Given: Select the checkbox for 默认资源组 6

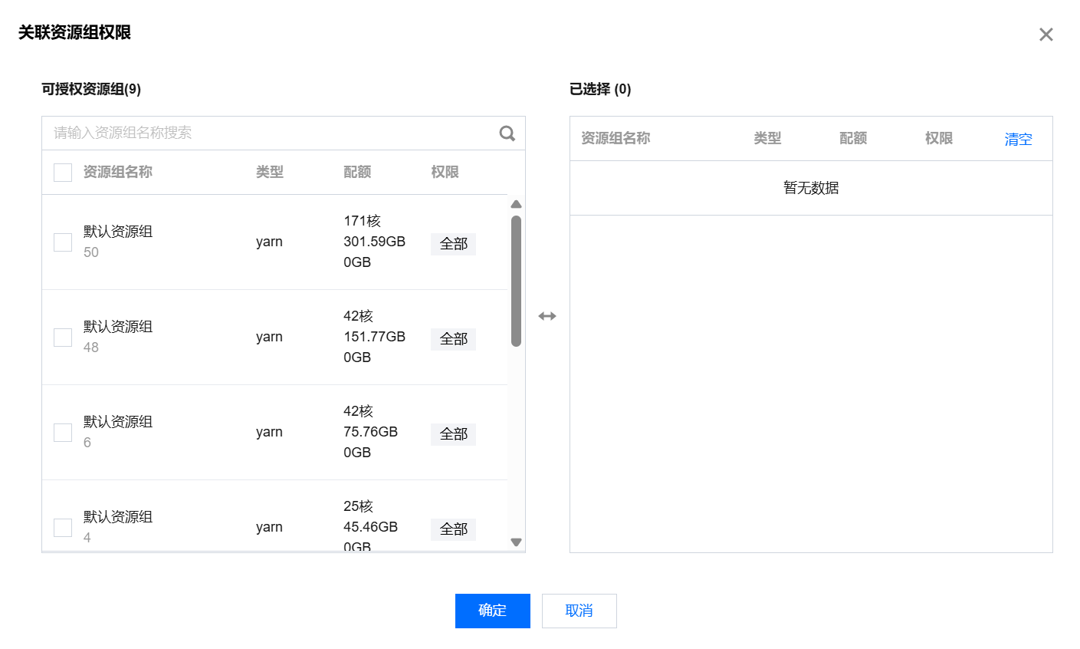Looking at the screenshot, I should 63,433.
